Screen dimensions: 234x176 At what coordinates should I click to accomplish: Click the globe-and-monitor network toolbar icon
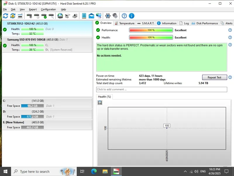pos(99,16)
